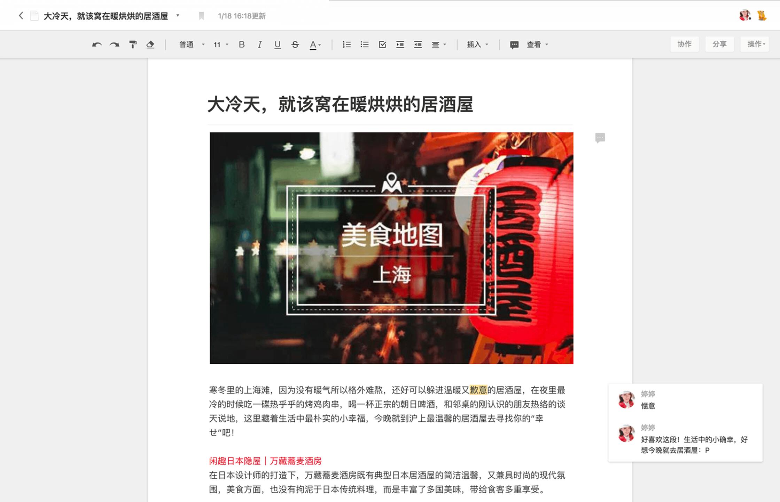Image resolution: width=780 pixels, height=502 pixels.
Task: Click the 协作 button
Action: (684, 44)
